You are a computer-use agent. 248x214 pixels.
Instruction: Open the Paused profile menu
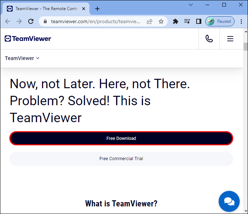point(220,21)
